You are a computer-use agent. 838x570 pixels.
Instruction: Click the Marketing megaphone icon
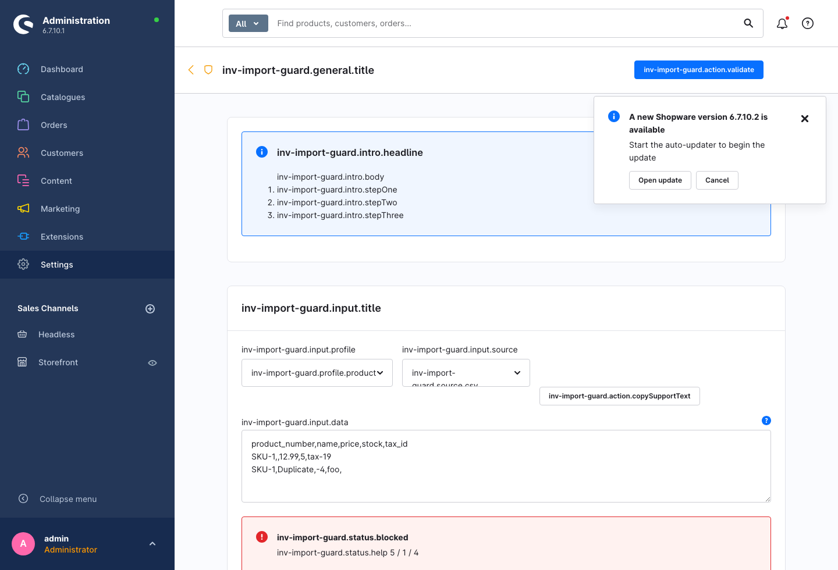pyautogui.click(x=23, y=208)
